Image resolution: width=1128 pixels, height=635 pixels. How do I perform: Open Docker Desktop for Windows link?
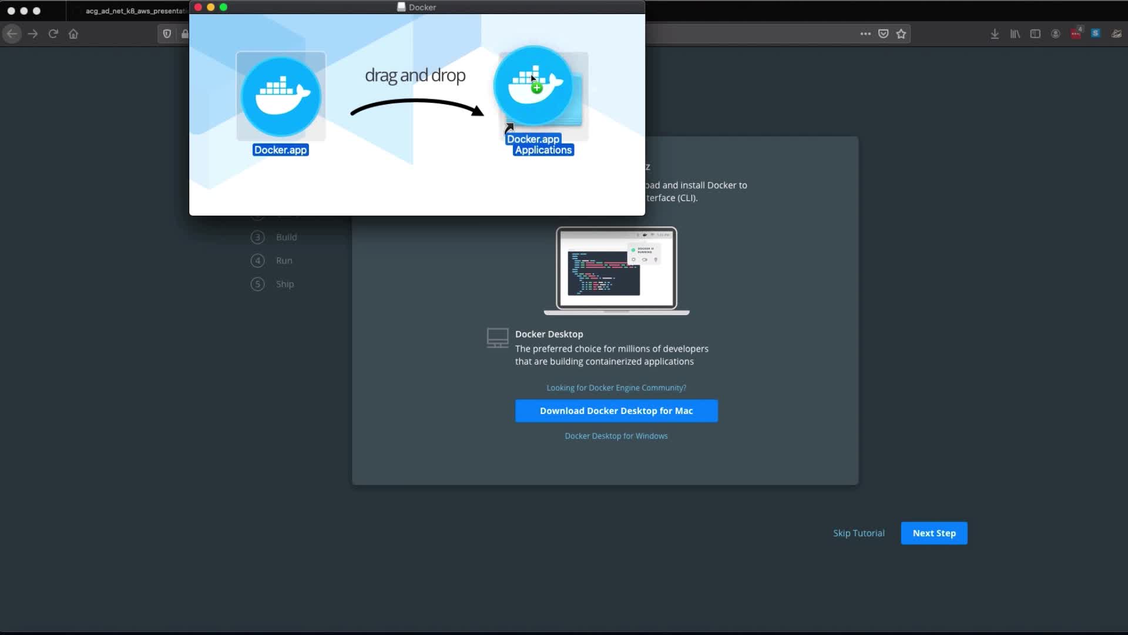click(616, 436)
